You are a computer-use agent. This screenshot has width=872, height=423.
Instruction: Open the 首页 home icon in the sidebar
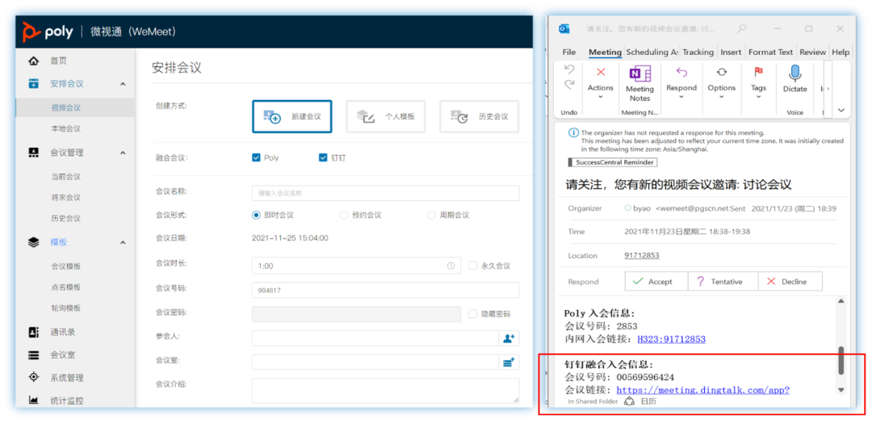pyautogui.click(x=34, y=61)
